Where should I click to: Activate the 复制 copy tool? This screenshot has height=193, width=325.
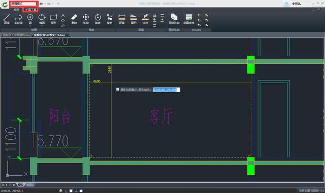click(x=110, y=19)
